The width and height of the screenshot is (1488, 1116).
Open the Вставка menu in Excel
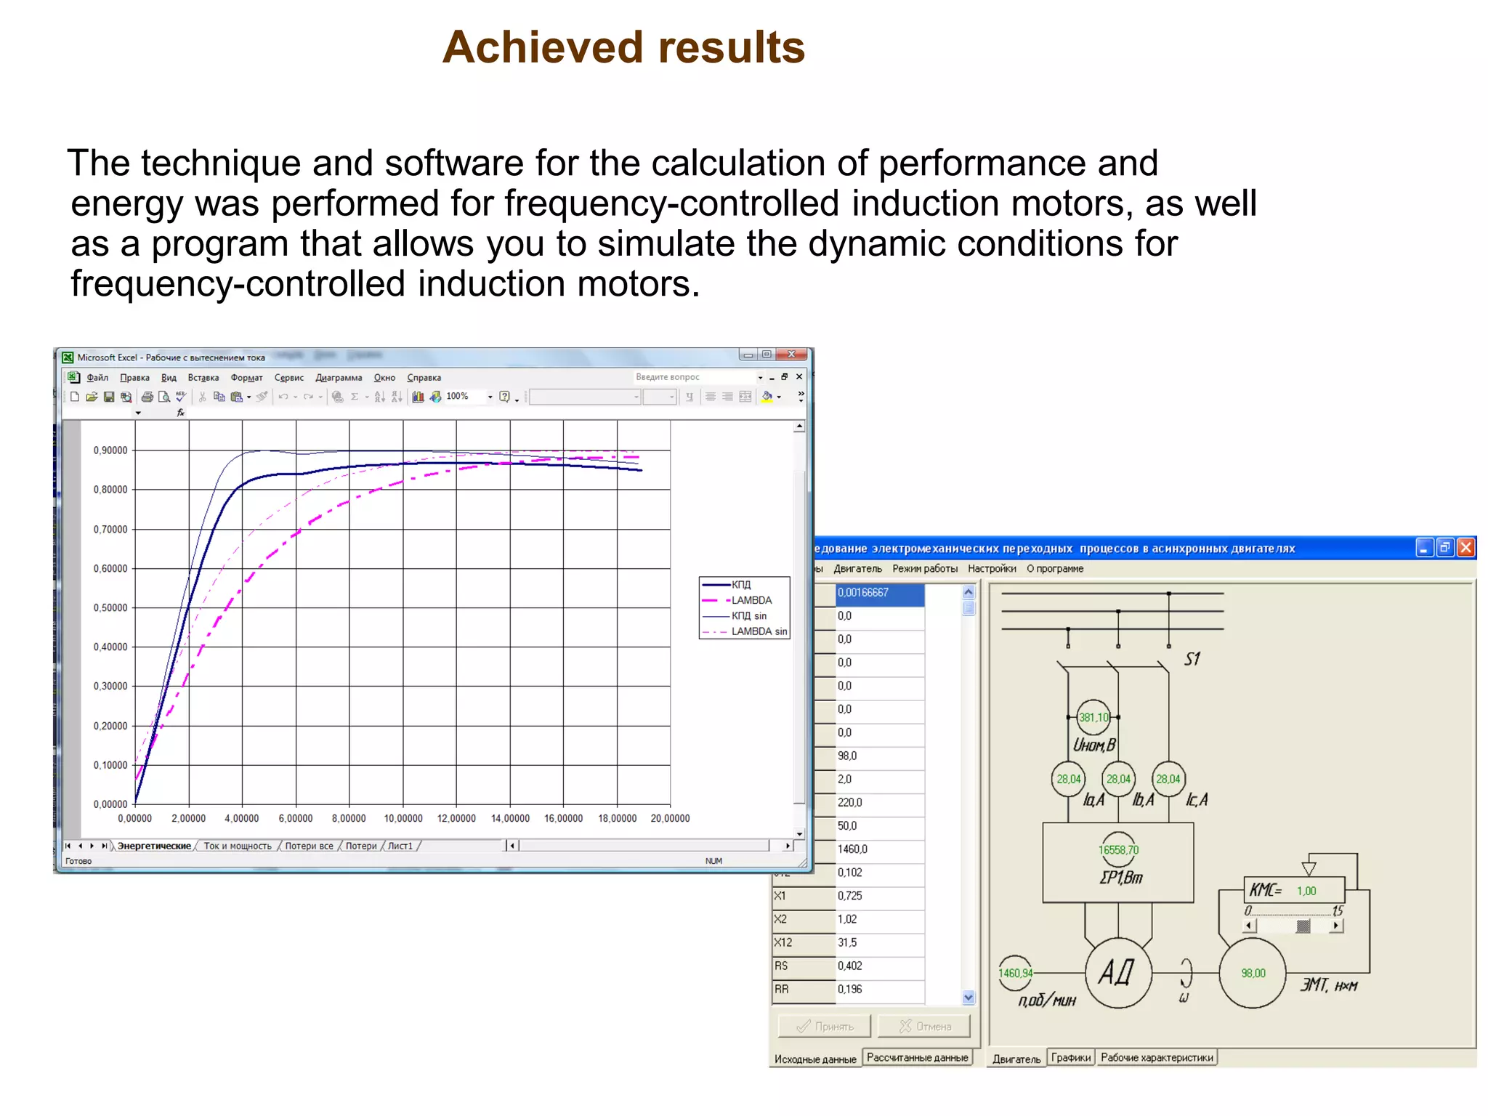[x=203, y=377]
